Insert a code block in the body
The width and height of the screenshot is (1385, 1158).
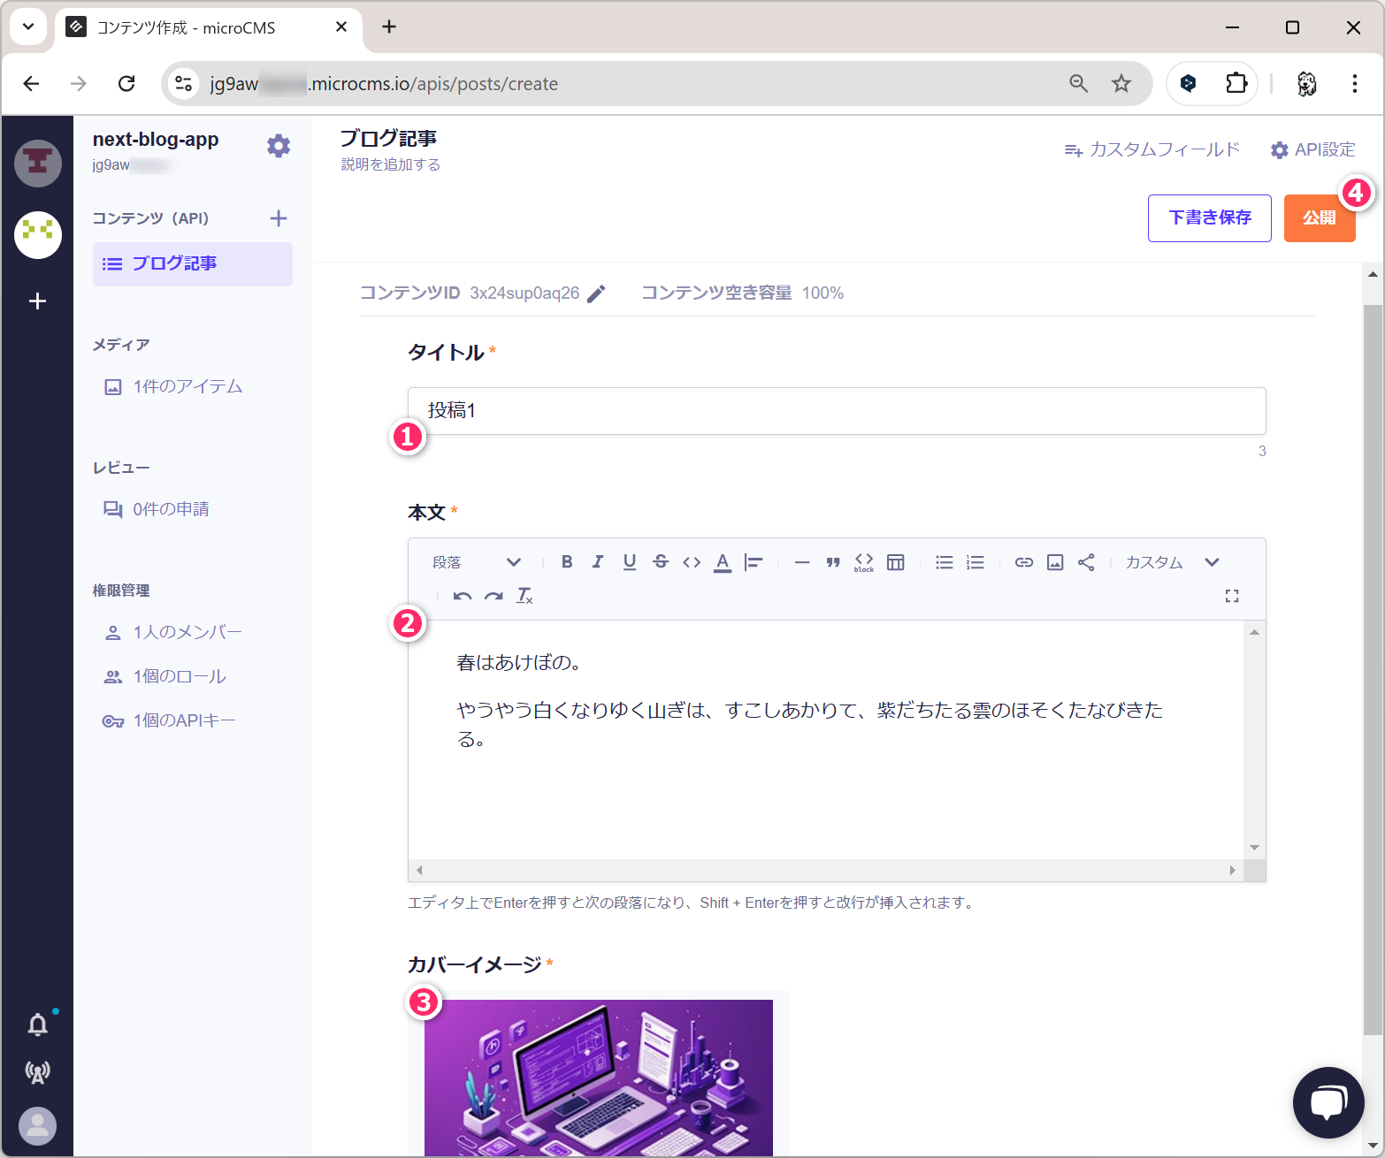[863, 562]
